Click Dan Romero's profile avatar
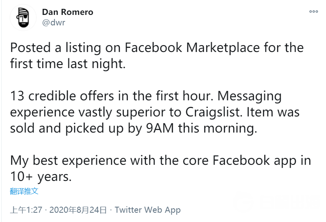Viewport: 326px width, 222px height. coord(23,17)
